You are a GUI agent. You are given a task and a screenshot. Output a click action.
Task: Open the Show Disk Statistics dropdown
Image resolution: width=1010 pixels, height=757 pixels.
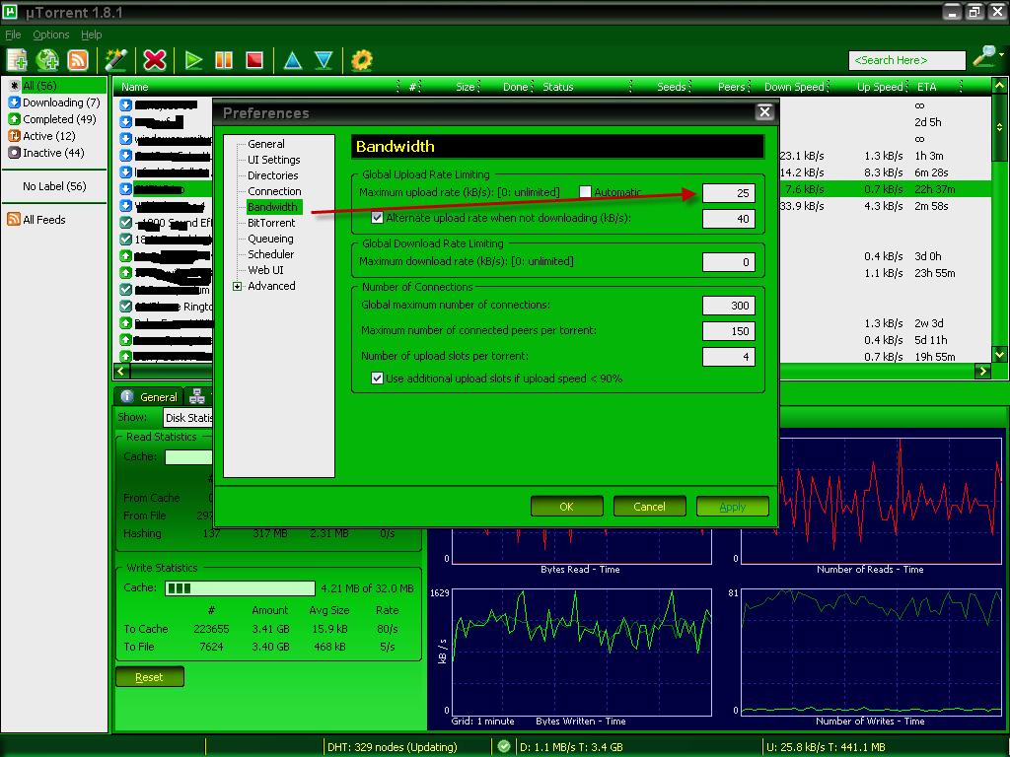pyautogui.click(x=188, y=418)
